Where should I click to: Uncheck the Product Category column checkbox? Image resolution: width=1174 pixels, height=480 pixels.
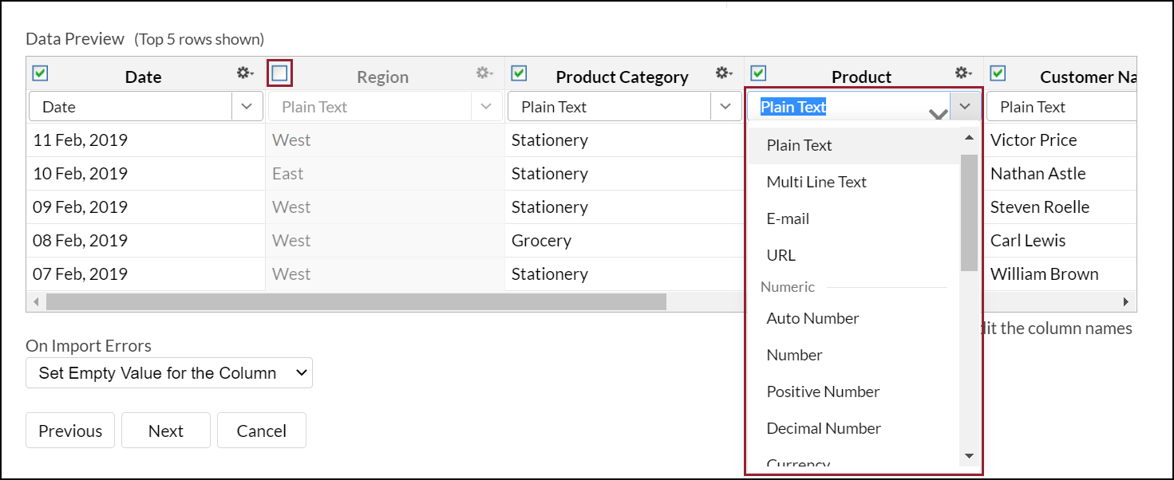519,73
